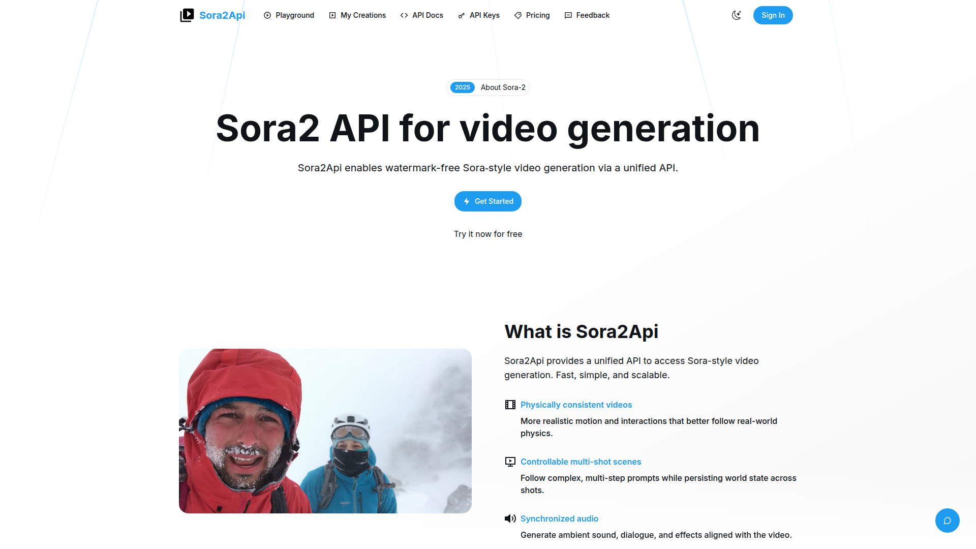Screen dimensions: 976x549
Task: Toggle dark mode with the moon icon
Action: 736,15
